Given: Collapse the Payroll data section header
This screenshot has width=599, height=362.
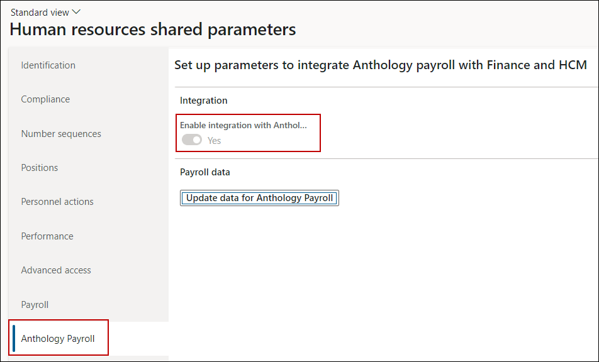Looking at the screenshot, I should 205,172.
